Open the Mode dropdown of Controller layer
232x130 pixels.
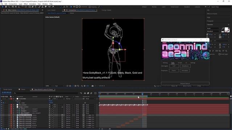pos(69,99)
